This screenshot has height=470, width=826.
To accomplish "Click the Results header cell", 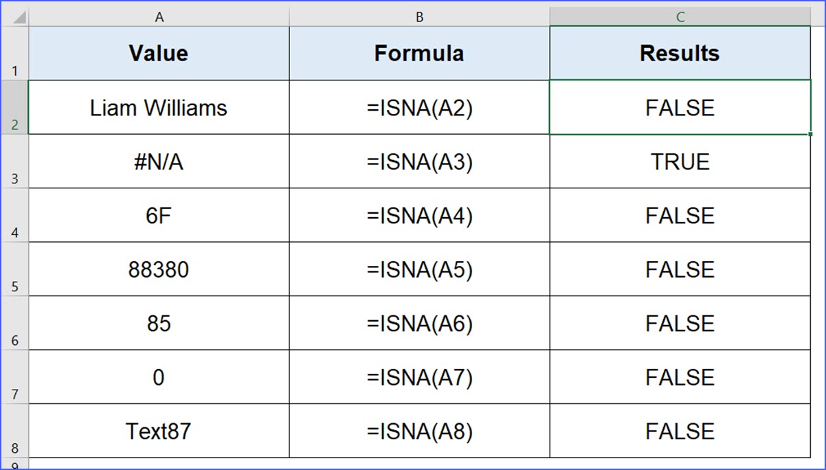I will click(680, 53).
